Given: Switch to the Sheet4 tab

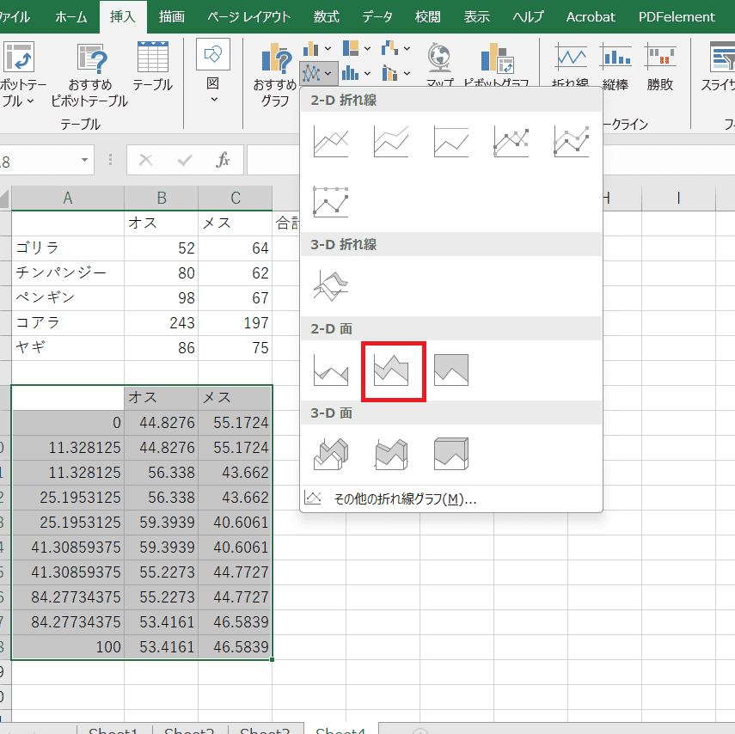Looking at the screenshot, I should coord(340,729).
